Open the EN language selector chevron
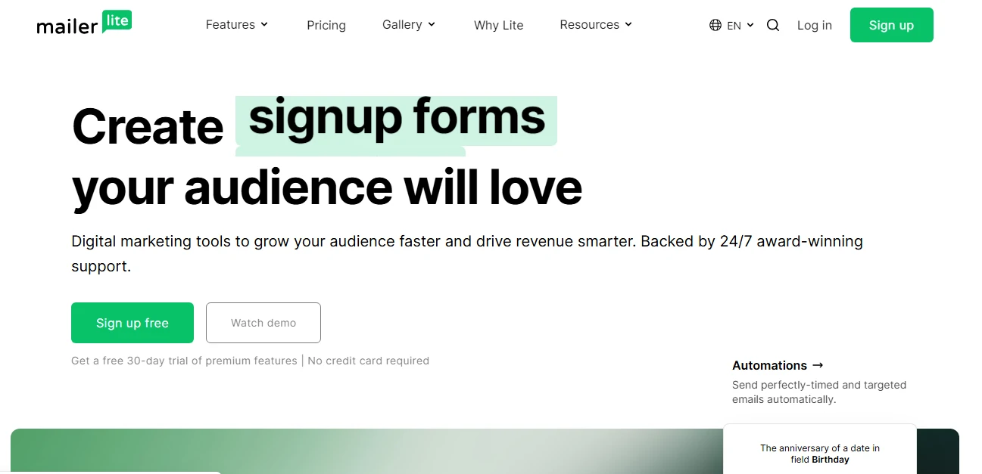 pyautogui.click(x=750, y=25)
